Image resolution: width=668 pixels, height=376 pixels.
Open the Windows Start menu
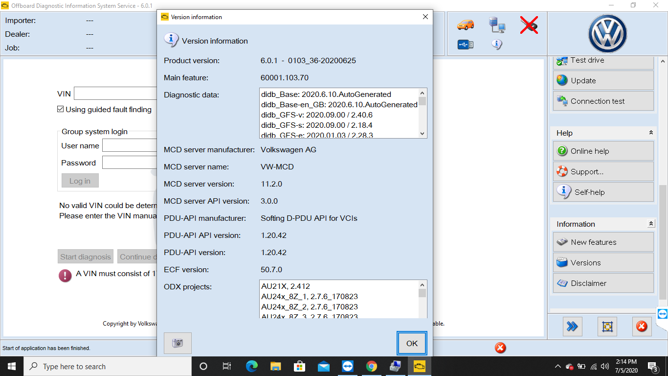click(x=12, y=366)
